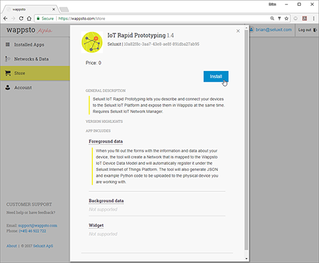
Task: Click the GENERAL DESCRIPTION section label
Action: point(106,91)
